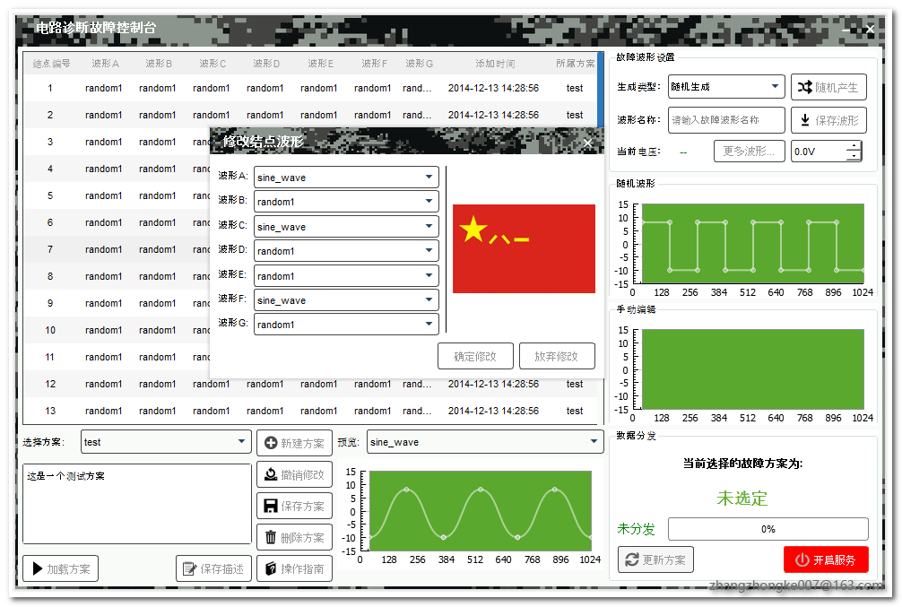Open the 波形A sine_wave dropdown
This screenshot has width=902, height=607.
pyautogui.click(x=346, y=178)
